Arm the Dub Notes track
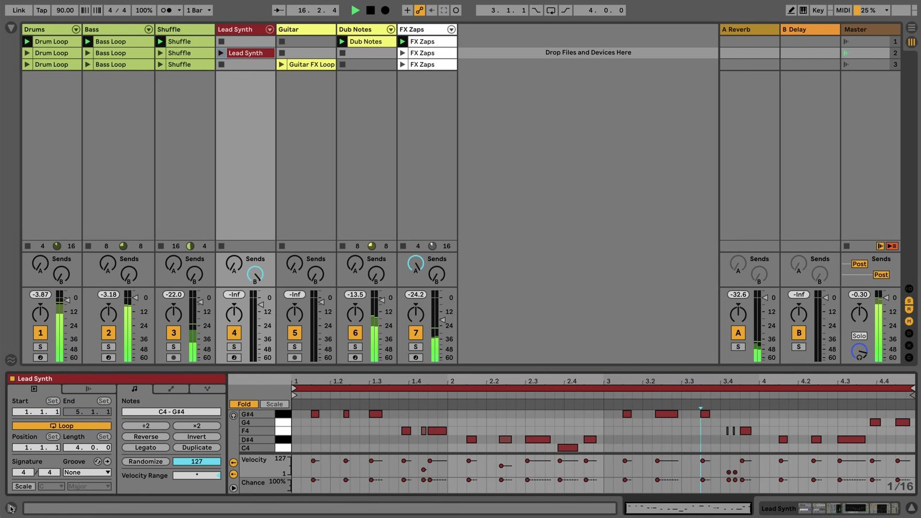921x518 pixels. tap(355, 357)
